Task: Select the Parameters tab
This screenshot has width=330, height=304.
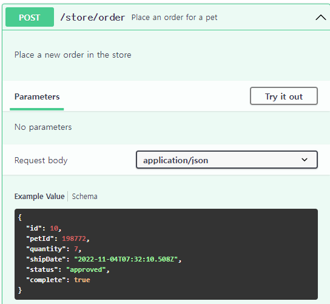Action: (x=37, y=96)
